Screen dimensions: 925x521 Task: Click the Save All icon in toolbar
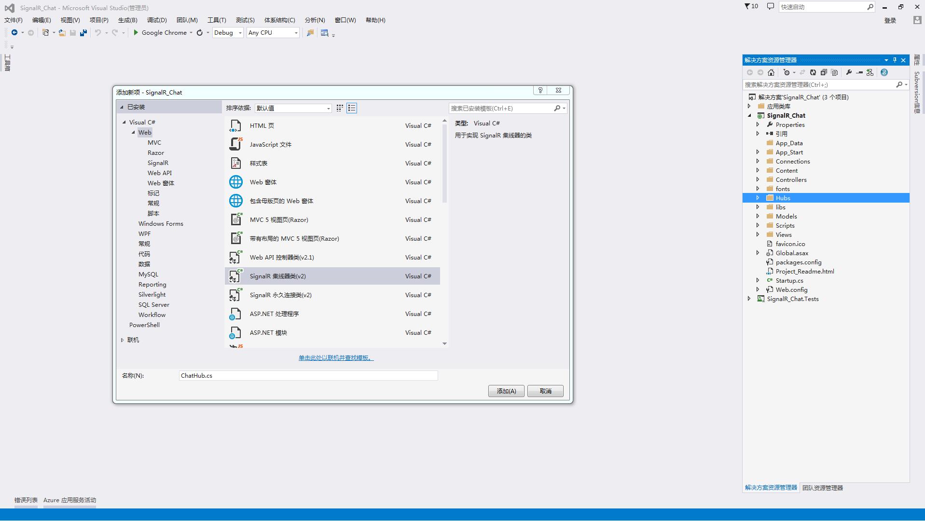click(x=83, y=33)
